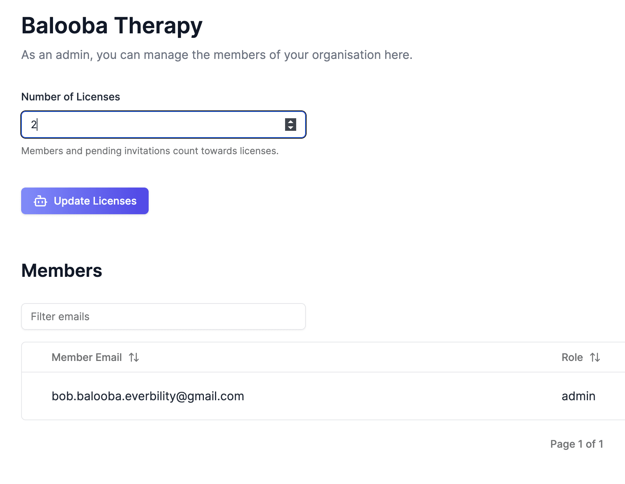Image resolution: width=625 pixels, height=484 pixels.
Task: Click the Number of Licenses label
Action: tap(70, 97)
